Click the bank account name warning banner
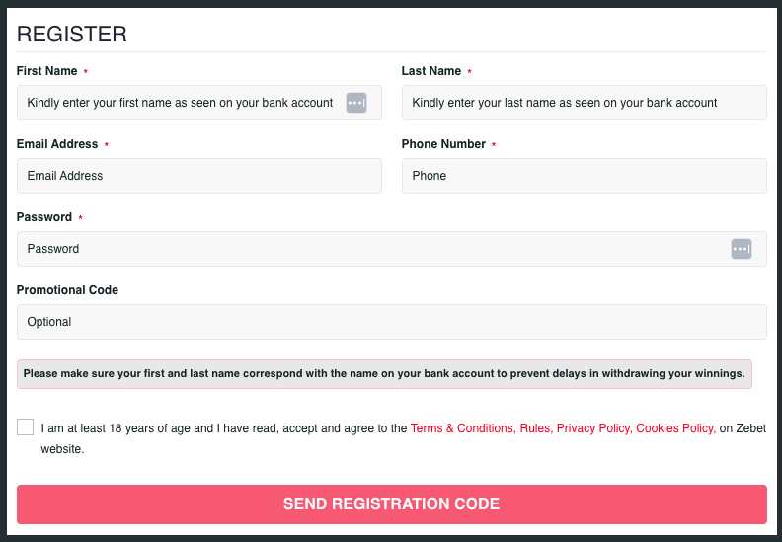 [384, 374]
